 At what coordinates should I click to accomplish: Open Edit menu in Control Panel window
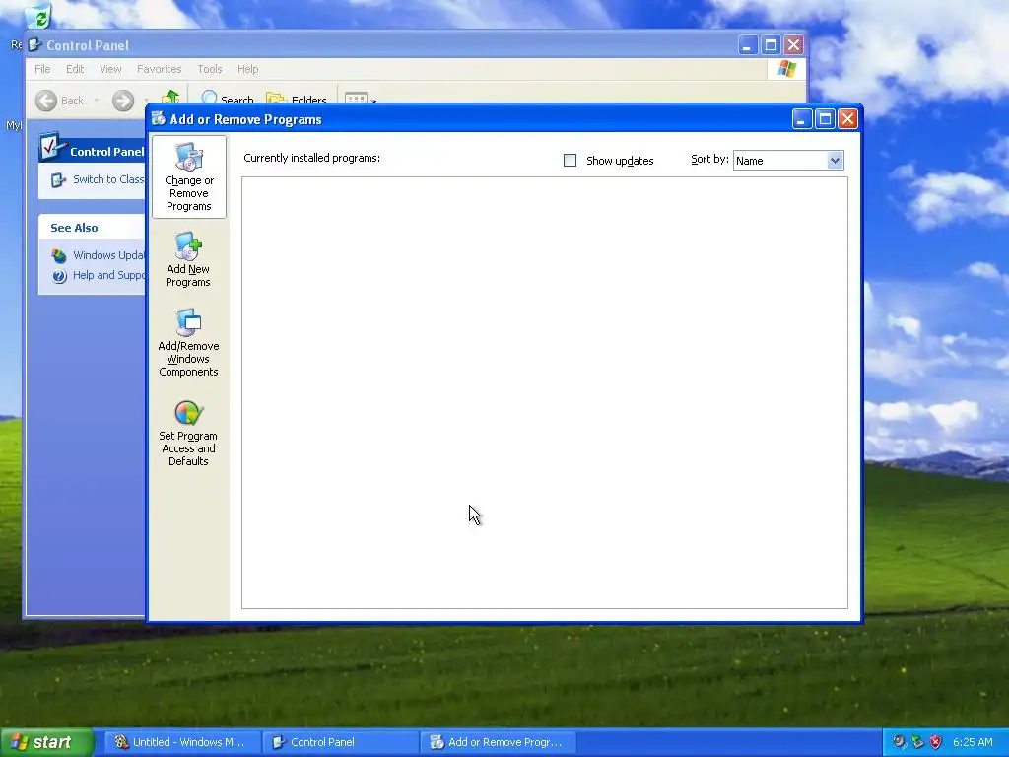[x=75, y=69]
